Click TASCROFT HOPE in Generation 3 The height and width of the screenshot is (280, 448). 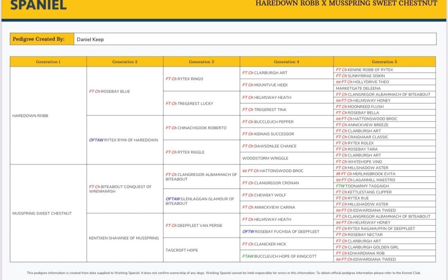tap(182, 250)
